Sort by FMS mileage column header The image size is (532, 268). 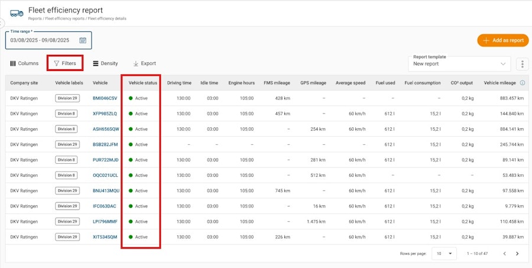[277, 83]
